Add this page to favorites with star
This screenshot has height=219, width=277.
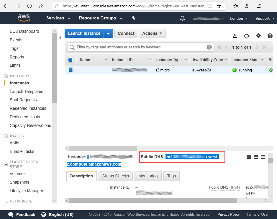[219, 6]
